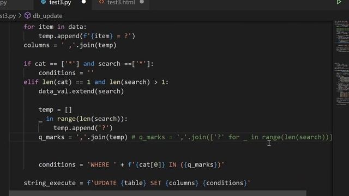
Task: Click the st3.py breadcrumb file name
Action: [8, 16]
